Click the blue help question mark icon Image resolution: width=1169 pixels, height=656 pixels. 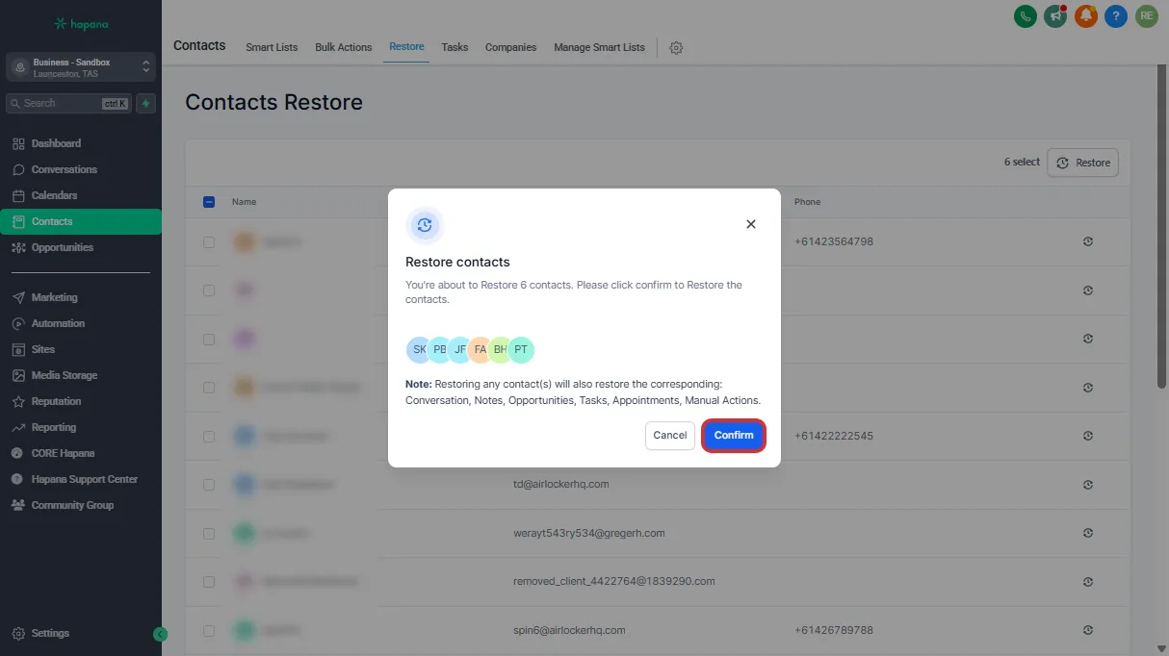coord(1116,16)
